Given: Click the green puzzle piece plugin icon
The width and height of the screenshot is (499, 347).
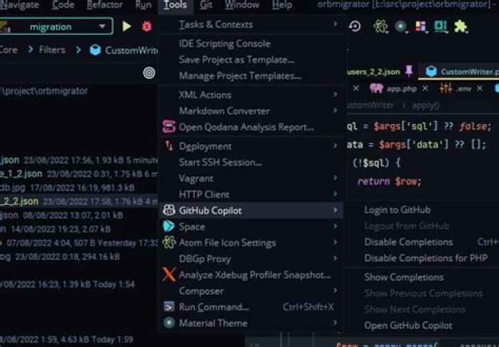Looking at the screenshot, I should (x=460, y=26).
